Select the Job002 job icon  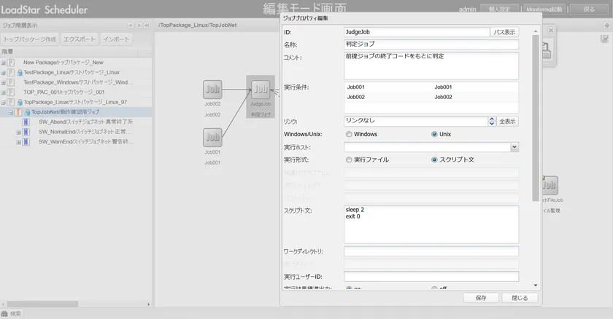[x=212, y=90]
